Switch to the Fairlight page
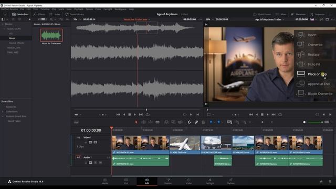Image resolution: width=336 pixels, height=189 pixels. coord(210,181)
